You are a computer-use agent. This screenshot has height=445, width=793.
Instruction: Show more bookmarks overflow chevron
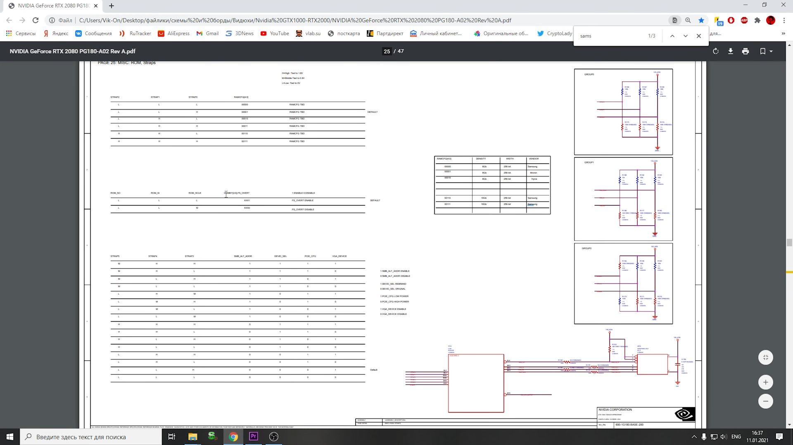click(784, 33)
